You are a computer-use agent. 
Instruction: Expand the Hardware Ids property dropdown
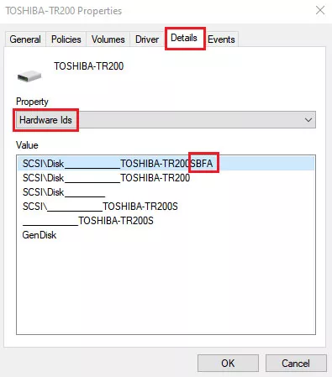click(166, 120)
